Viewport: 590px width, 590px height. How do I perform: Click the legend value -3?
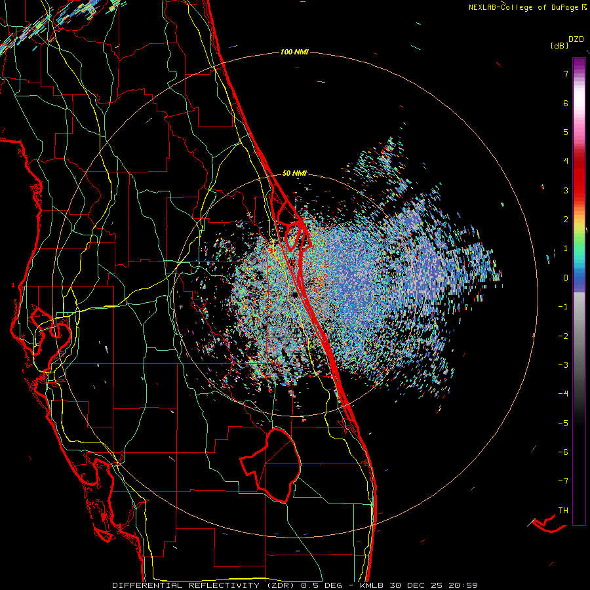563,365
